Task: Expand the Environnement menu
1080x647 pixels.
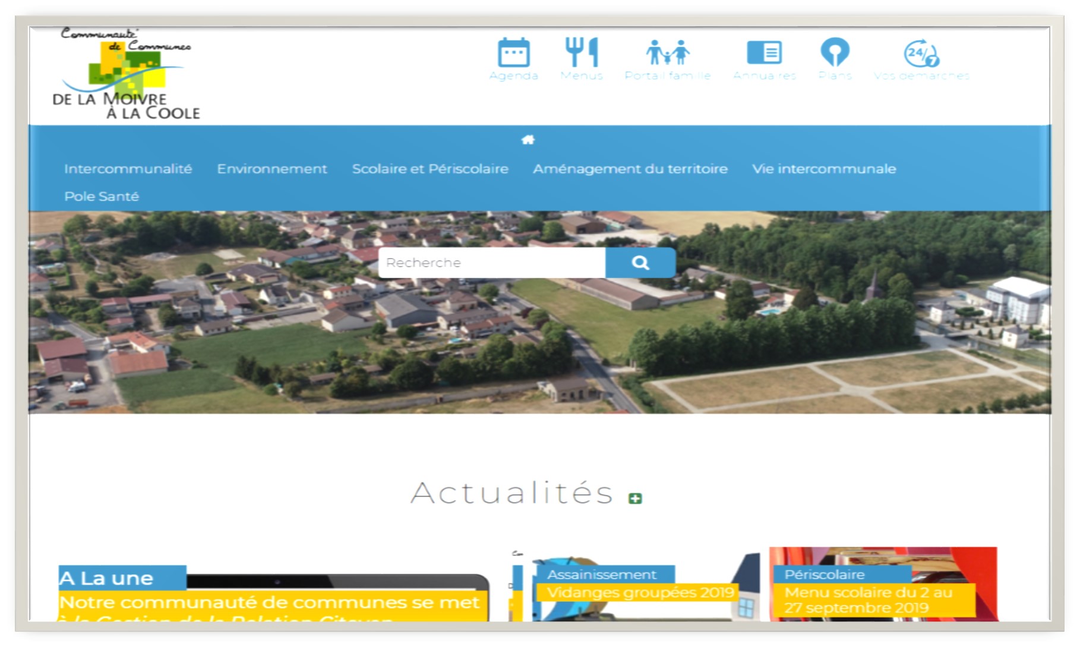Action: (271, 169)
